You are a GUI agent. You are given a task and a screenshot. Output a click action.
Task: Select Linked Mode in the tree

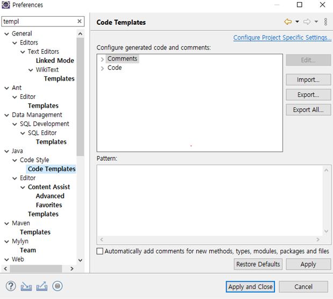tap(55, 61)
